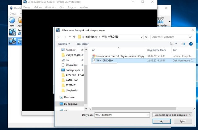This screenshot has width=198, height=130.
Task: Click the Aç button
Action: coord(161,121)
